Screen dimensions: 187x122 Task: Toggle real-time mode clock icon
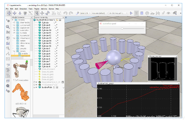coord(147,13)
